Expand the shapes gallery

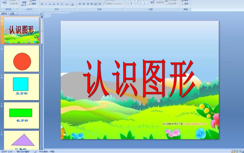coord(147,3)
